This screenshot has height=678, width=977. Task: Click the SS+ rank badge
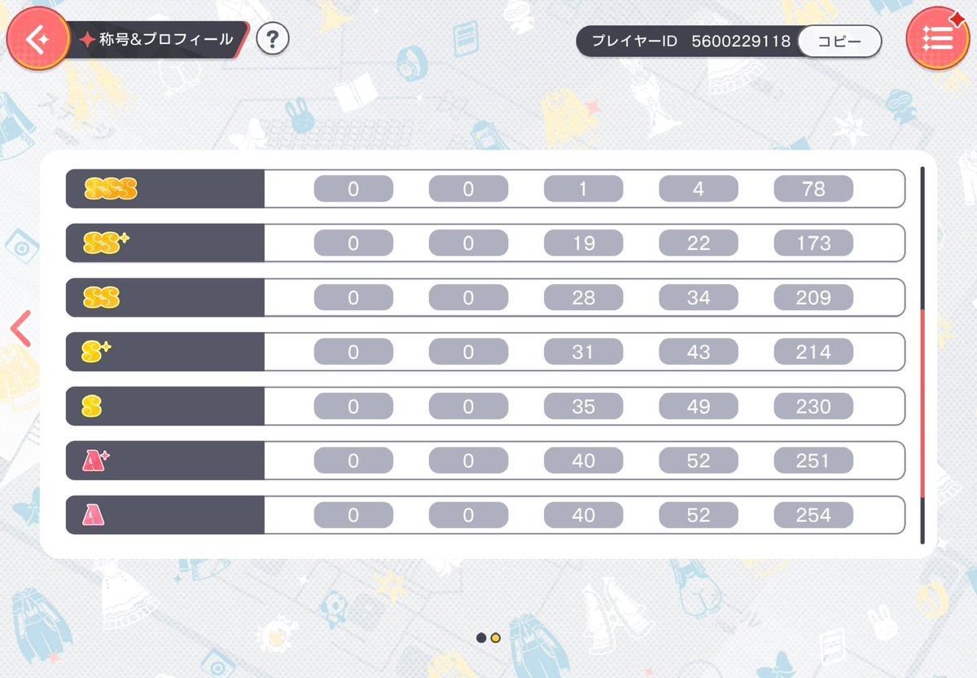(x=107, y=243)
